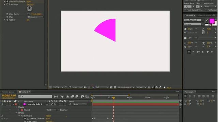Check the Full Screen checkbox
Viewport: 218px width, 122px height.
point(206,10)
